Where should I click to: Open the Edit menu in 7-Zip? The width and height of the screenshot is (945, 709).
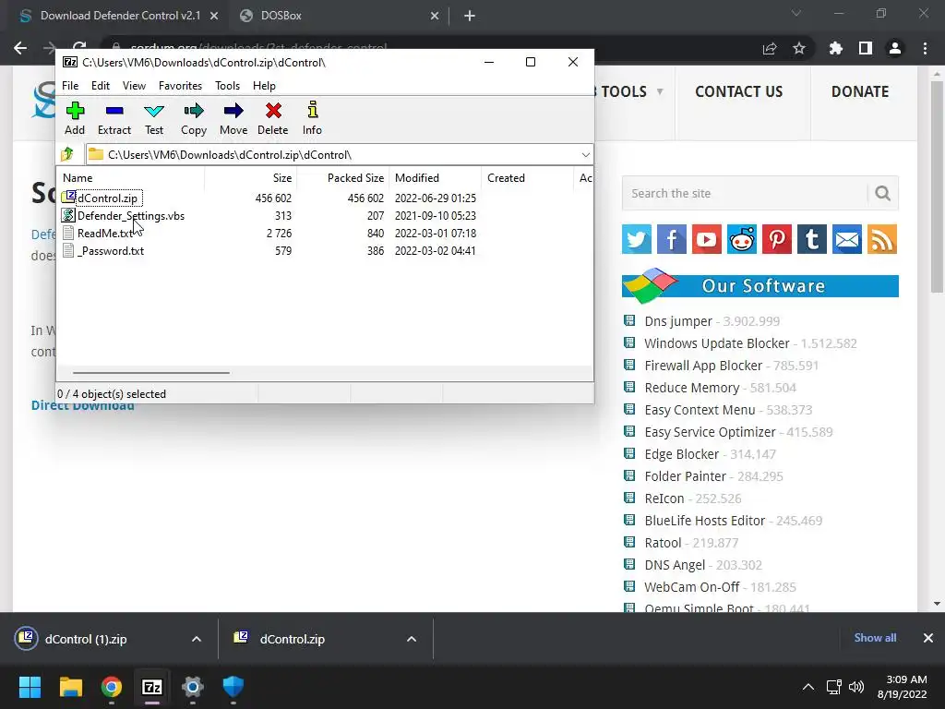(101, 86)
